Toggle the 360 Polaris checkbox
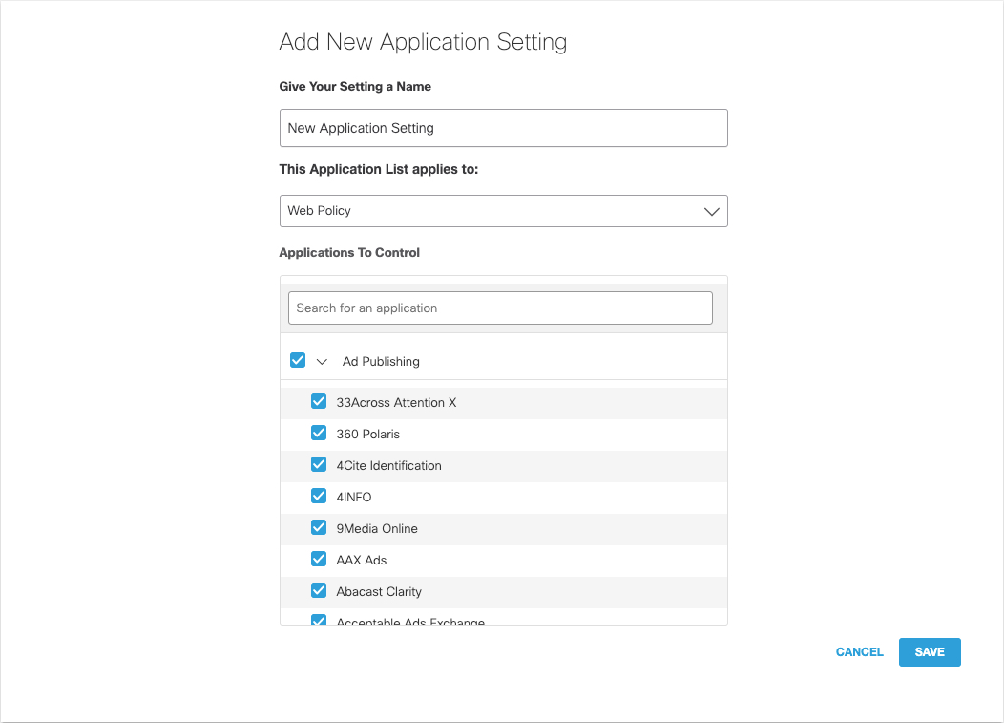The image size is (1004, 723). [319, 434]
